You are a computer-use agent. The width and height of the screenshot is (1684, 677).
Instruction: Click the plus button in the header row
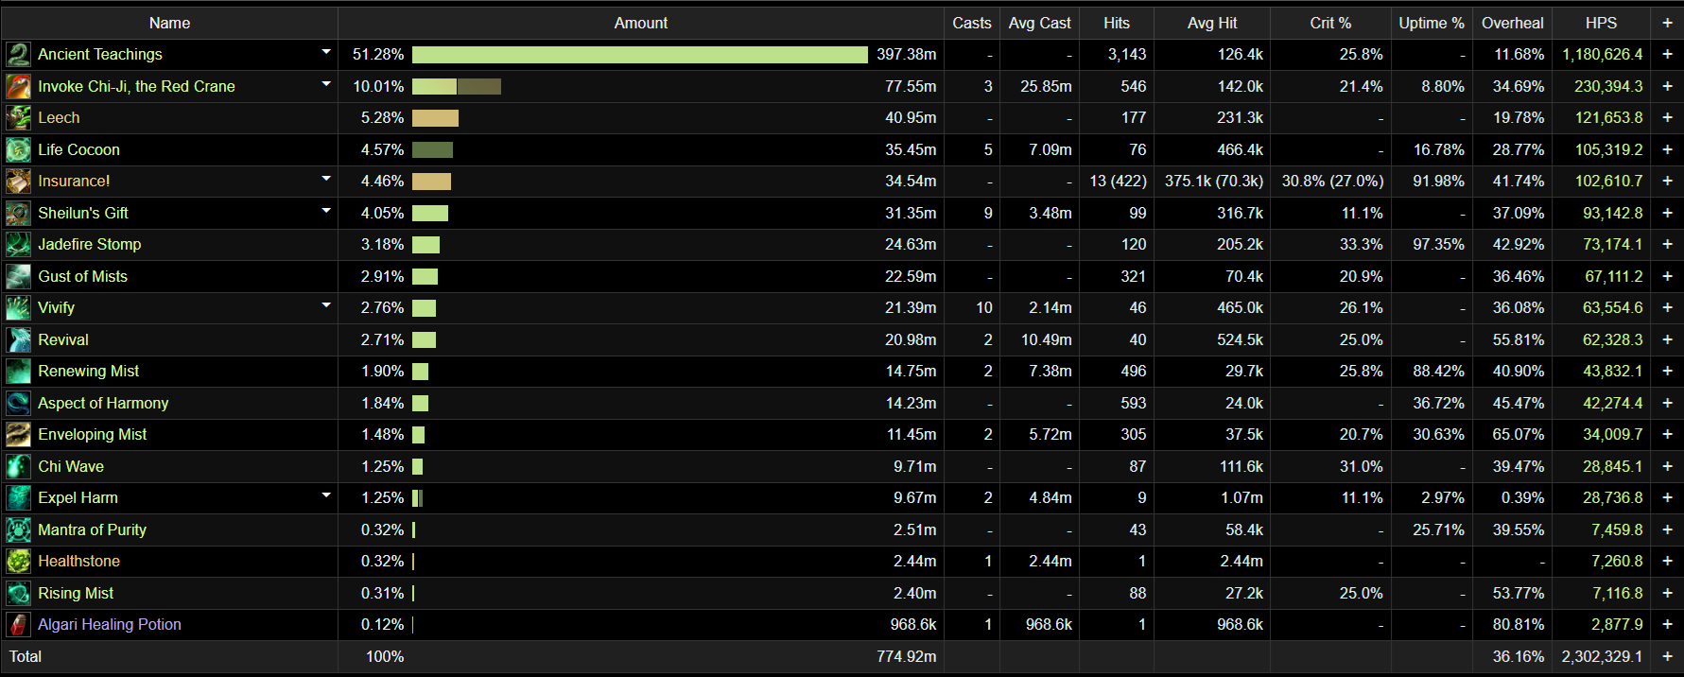[1667, 23]
